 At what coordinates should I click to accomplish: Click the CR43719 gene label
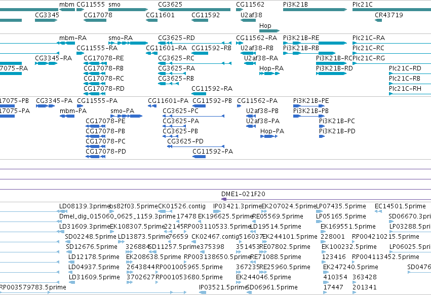click(x=388, y=15)
